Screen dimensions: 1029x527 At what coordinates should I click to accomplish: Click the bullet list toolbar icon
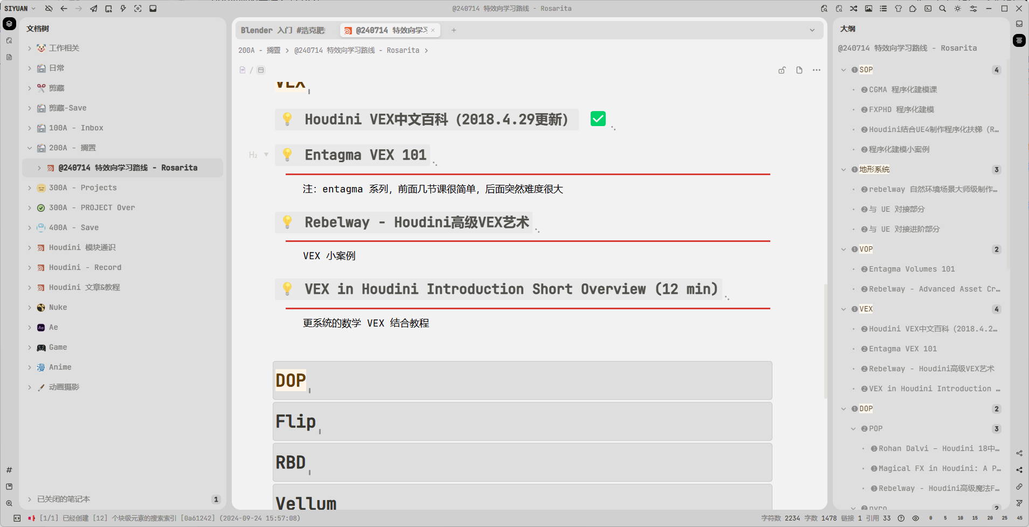pyautogui.click(x=883, y=9)
